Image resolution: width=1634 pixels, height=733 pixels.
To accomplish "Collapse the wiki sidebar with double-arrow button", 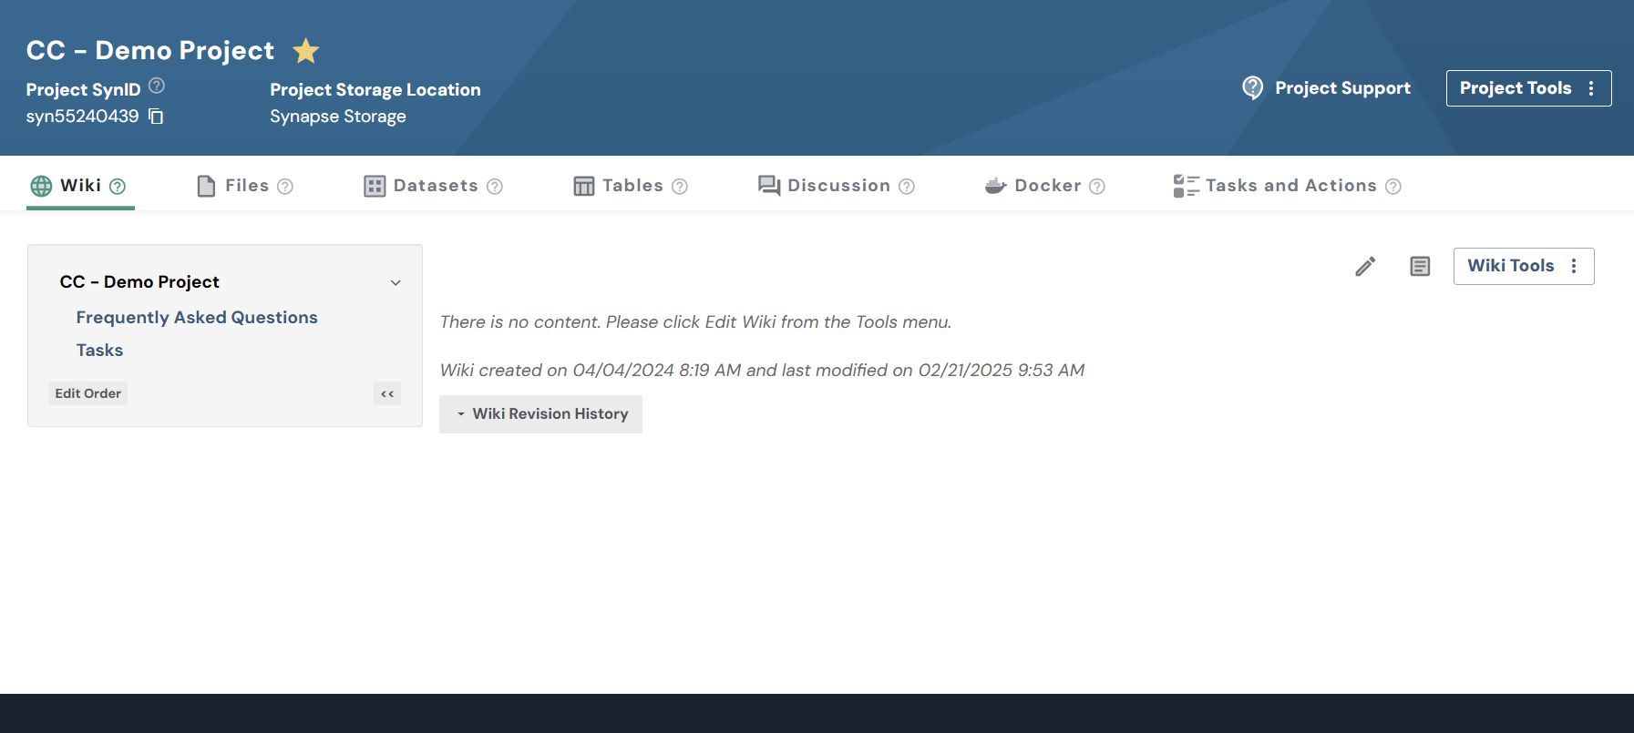I will [387, 393].
